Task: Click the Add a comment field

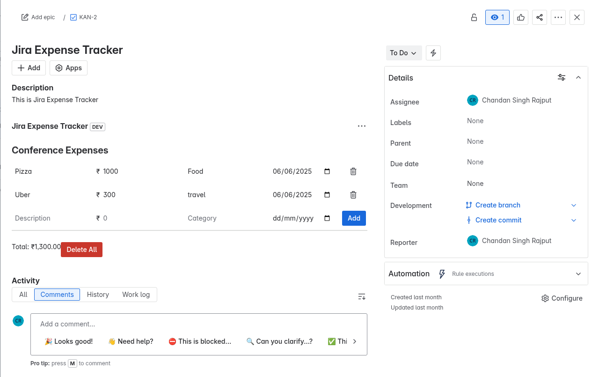Action: (x=199, y=324)
